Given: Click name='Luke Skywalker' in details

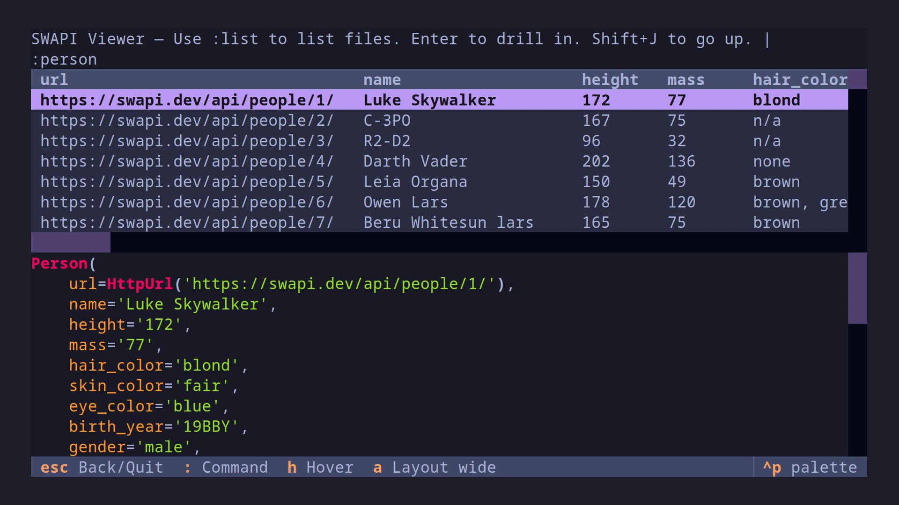Looking at the screenshot, I should [173, 304].
